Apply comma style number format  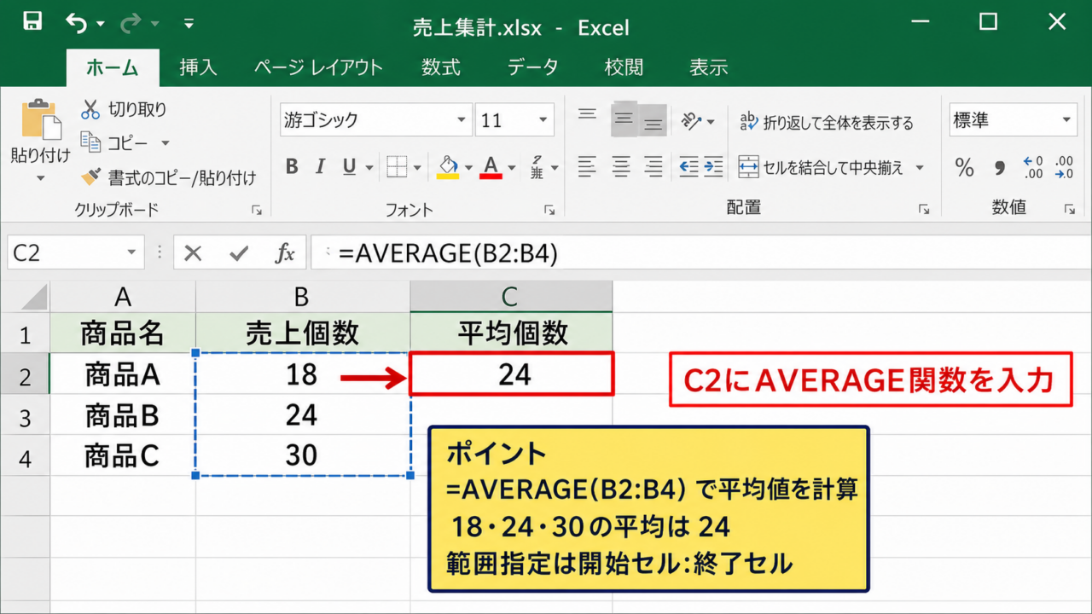click(1000, 168)
